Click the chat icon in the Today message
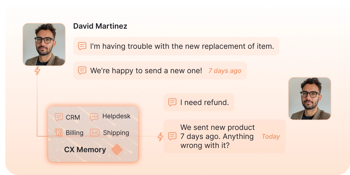 pos(172,136)
